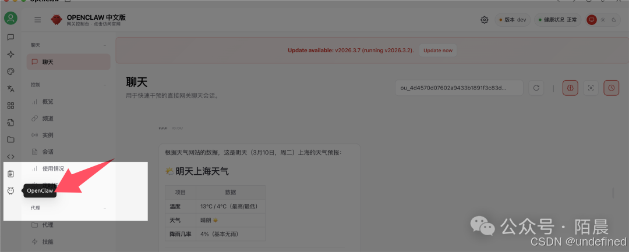Refresh the chat session with reload icon
Screen dimensions: 629x252
[x=536, y=88]
